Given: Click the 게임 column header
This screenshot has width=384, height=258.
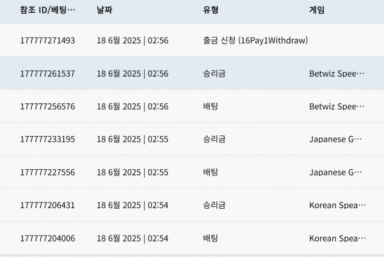Looking at the screenshot, I should [x=317, y=10].
